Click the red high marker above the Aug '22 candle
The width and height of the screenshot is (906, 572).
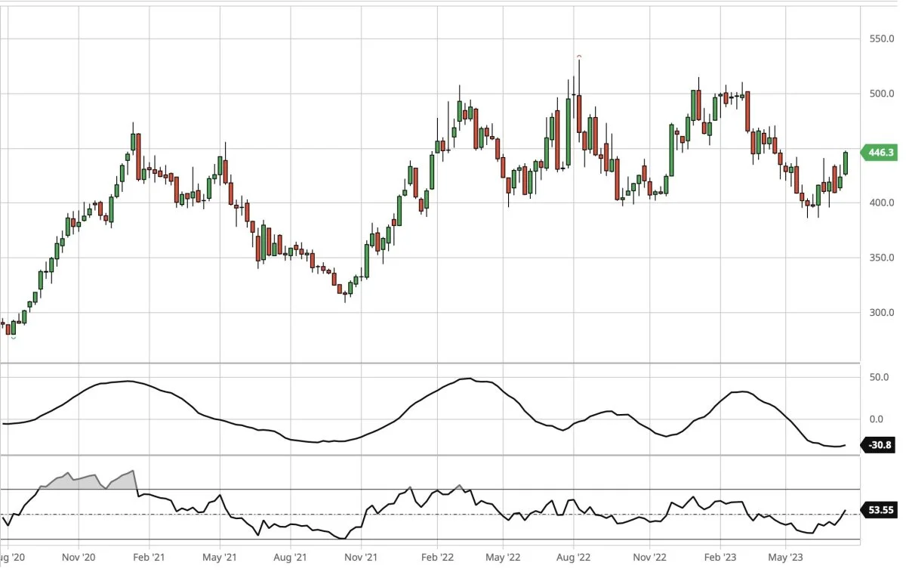click(x=579, y=57)
